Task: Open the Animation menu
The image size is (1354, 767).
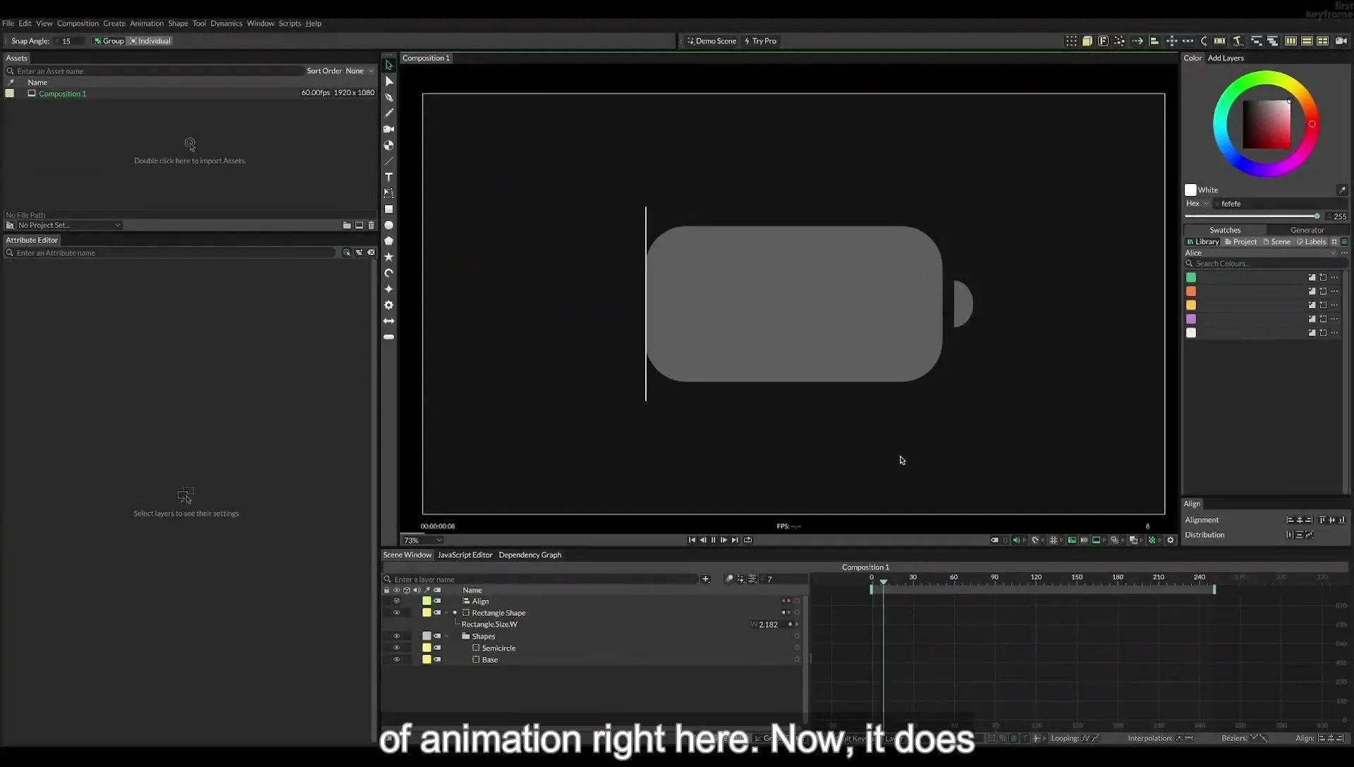Action: pyautogui.click(x=147, y=23)
